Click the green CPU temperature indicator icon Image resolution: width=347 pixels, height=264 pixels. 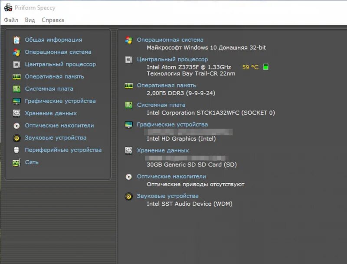(266, 67)
